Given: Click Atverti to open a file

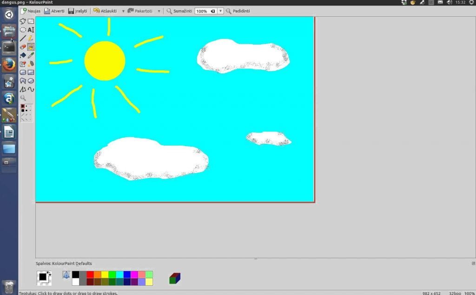Looking at the screenshot, I should tap(54, 11).
